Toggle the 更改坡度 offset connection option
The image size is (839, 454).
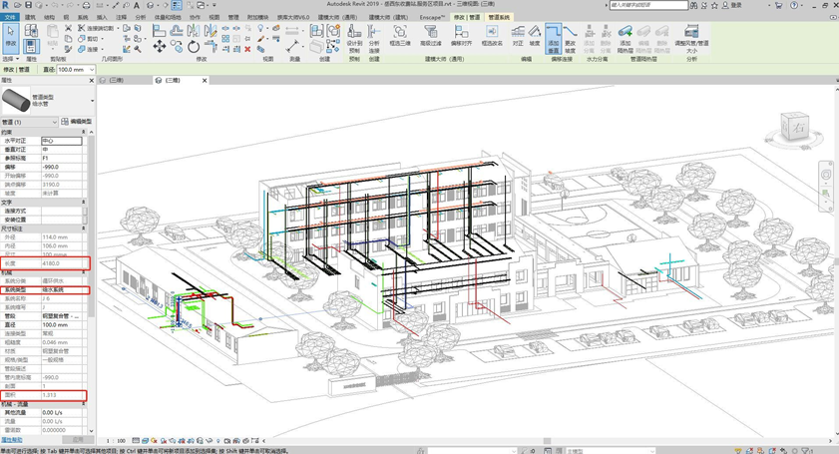click(571, 36)
